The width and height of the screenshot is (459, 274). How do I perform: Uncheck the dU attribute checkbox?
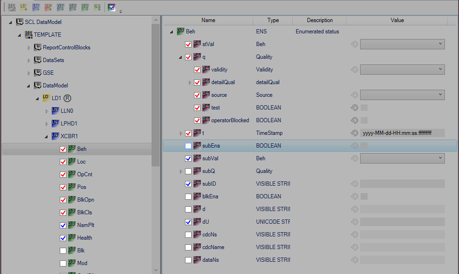click(x=188, y=222)
